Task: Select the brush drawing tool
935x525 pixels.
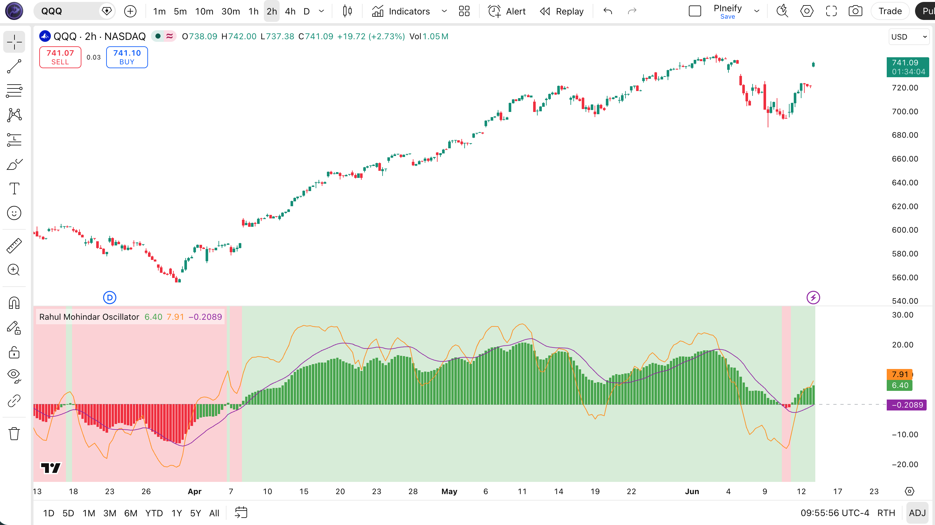Action: point(14,164)
